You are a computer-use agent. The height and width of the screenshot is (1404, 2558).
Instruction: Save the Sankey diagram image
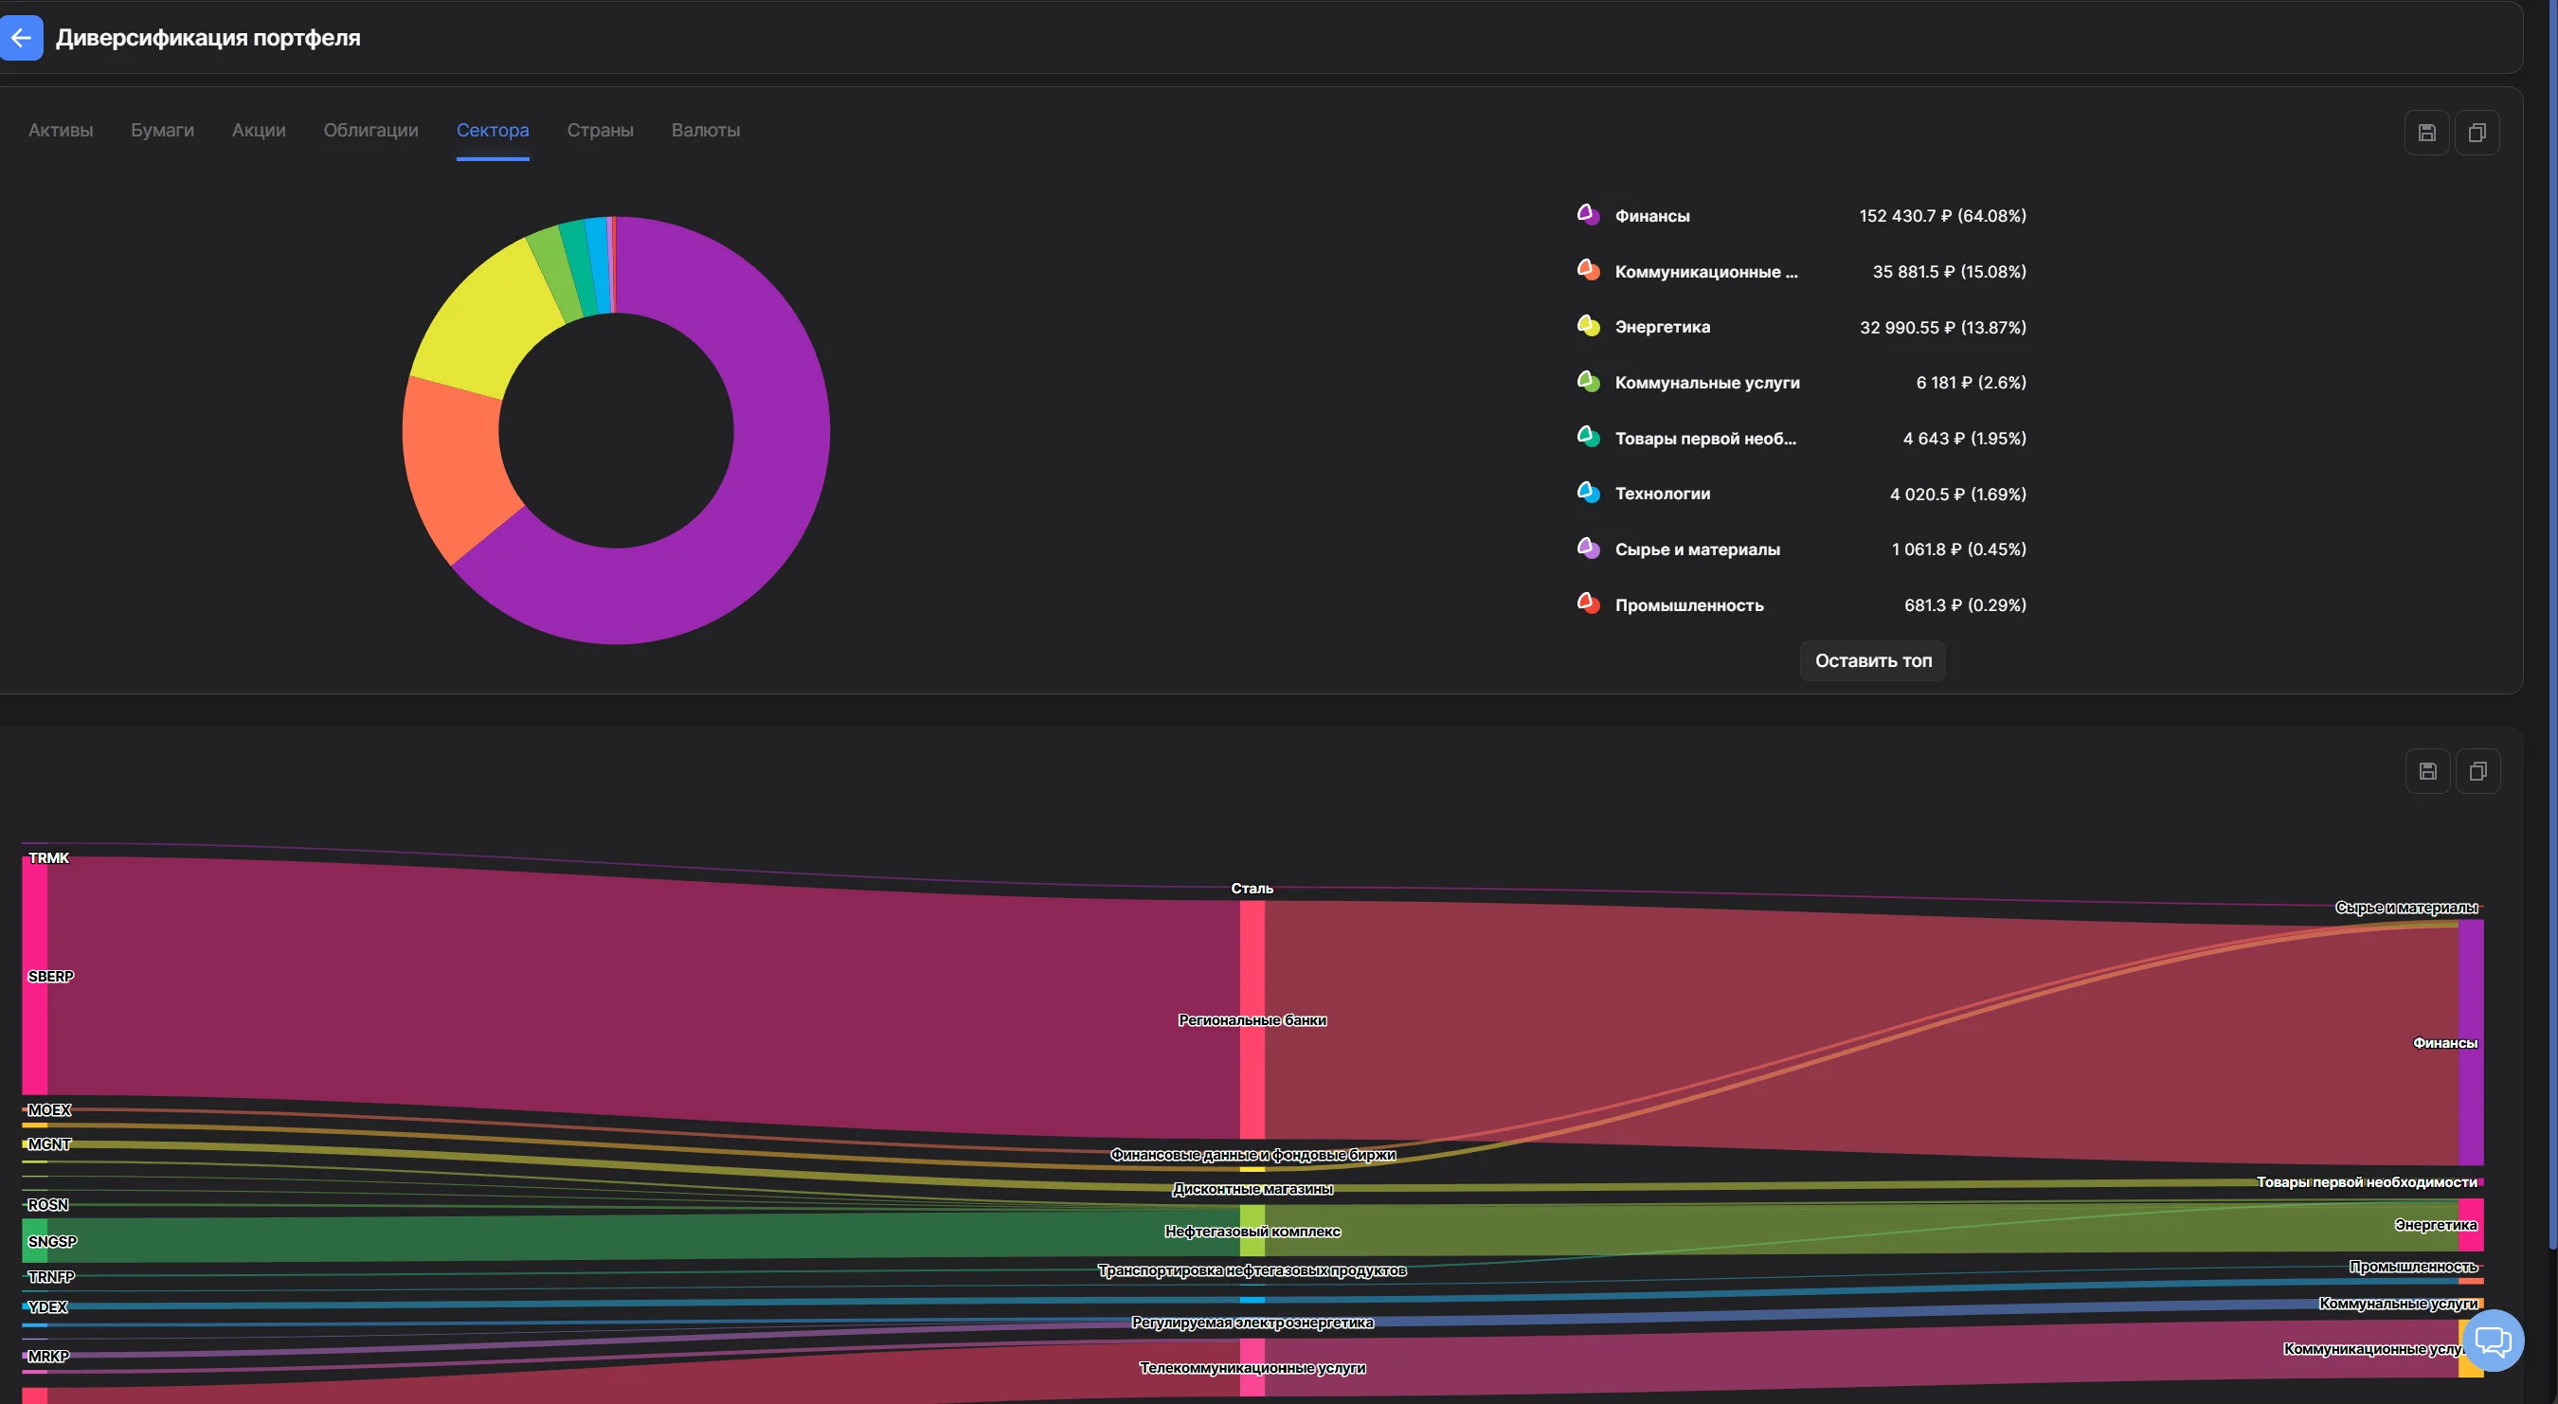tap(2427, 770)
